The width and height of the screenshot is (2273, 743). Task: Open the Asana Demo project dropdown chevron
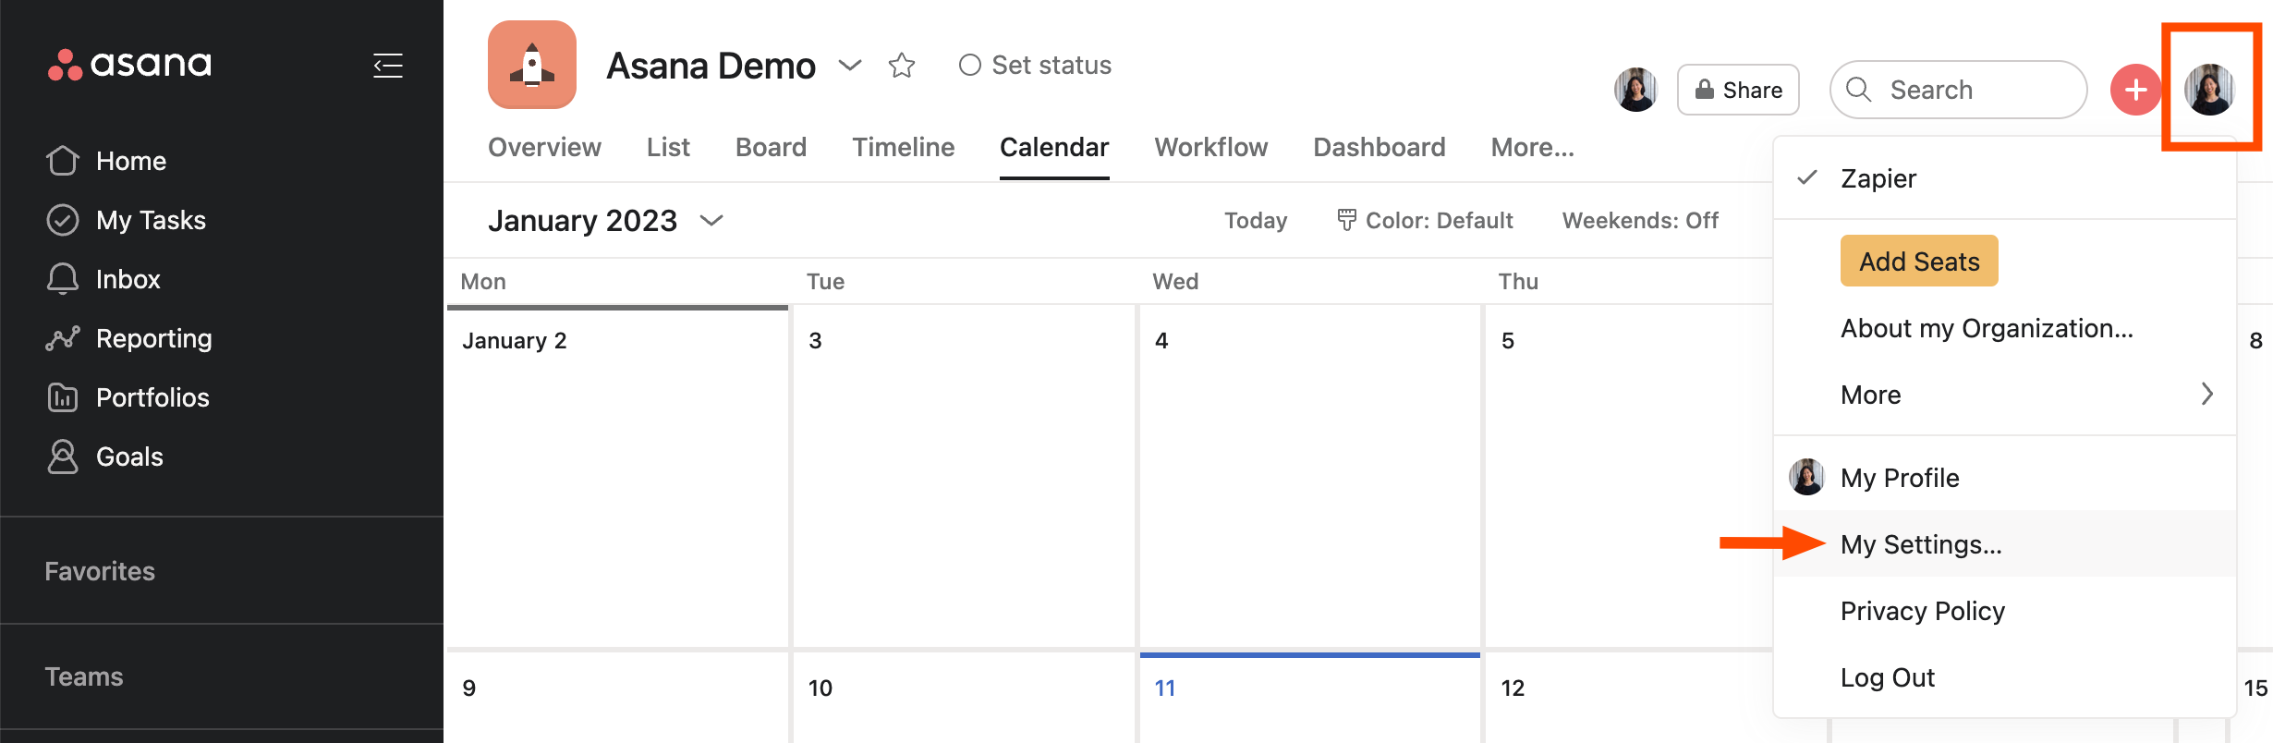click(x=850, y=65)
